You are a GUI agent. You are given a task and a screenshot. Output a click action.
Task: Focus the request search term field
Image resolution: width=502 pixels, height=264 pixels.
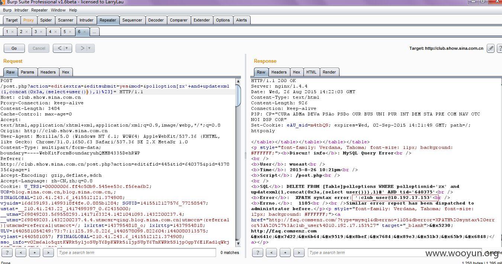(x=136, y=252)
